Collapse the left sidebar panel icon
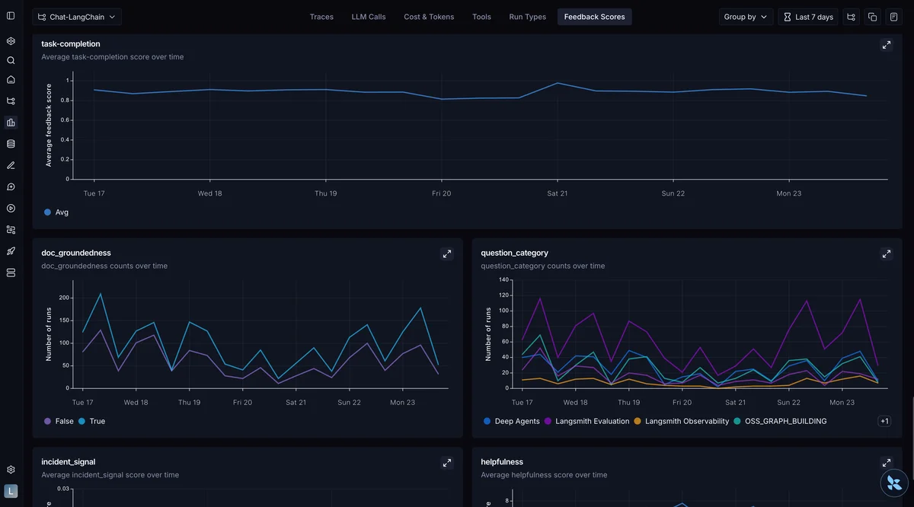This screenshot has width=914, height=507. pyautogui.click(x=11, y=16)
